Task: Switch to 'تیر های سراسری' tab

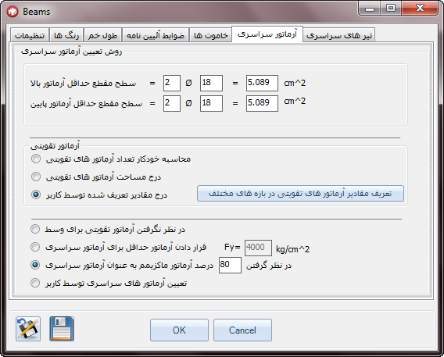Action: 339,35
